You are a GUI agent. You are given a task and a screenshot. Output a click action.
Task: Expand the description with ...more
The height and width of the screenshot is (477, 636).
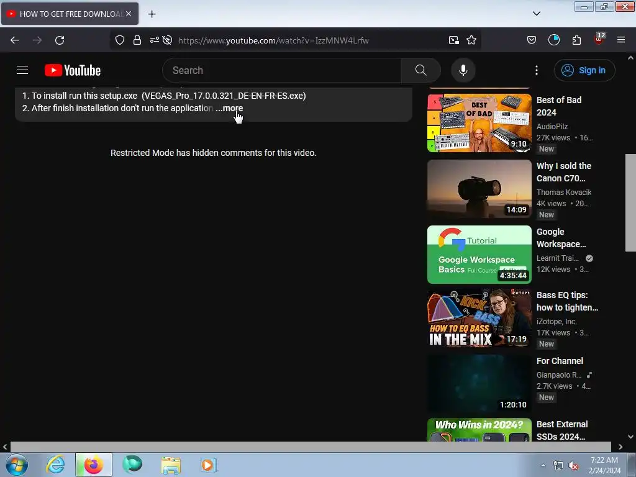(x=230, y=108)
